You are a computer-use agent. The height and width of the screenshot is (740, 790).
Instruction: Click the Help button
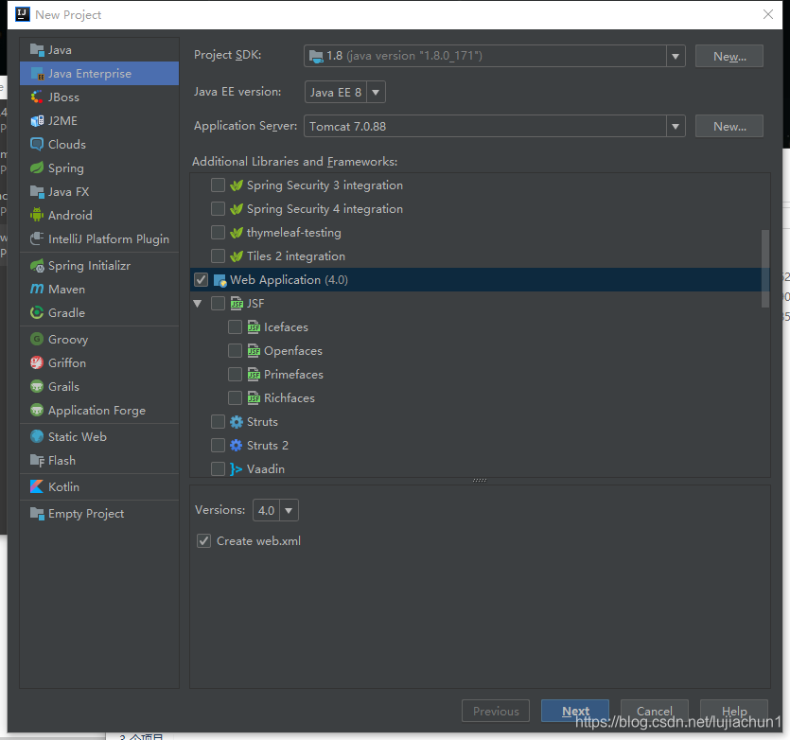[x=733, y=711]
